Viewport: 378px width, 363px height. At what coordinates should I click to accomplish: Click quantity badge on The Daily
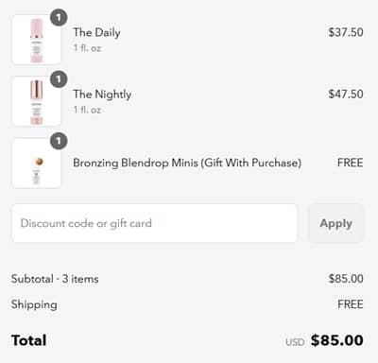pos(59,18)
